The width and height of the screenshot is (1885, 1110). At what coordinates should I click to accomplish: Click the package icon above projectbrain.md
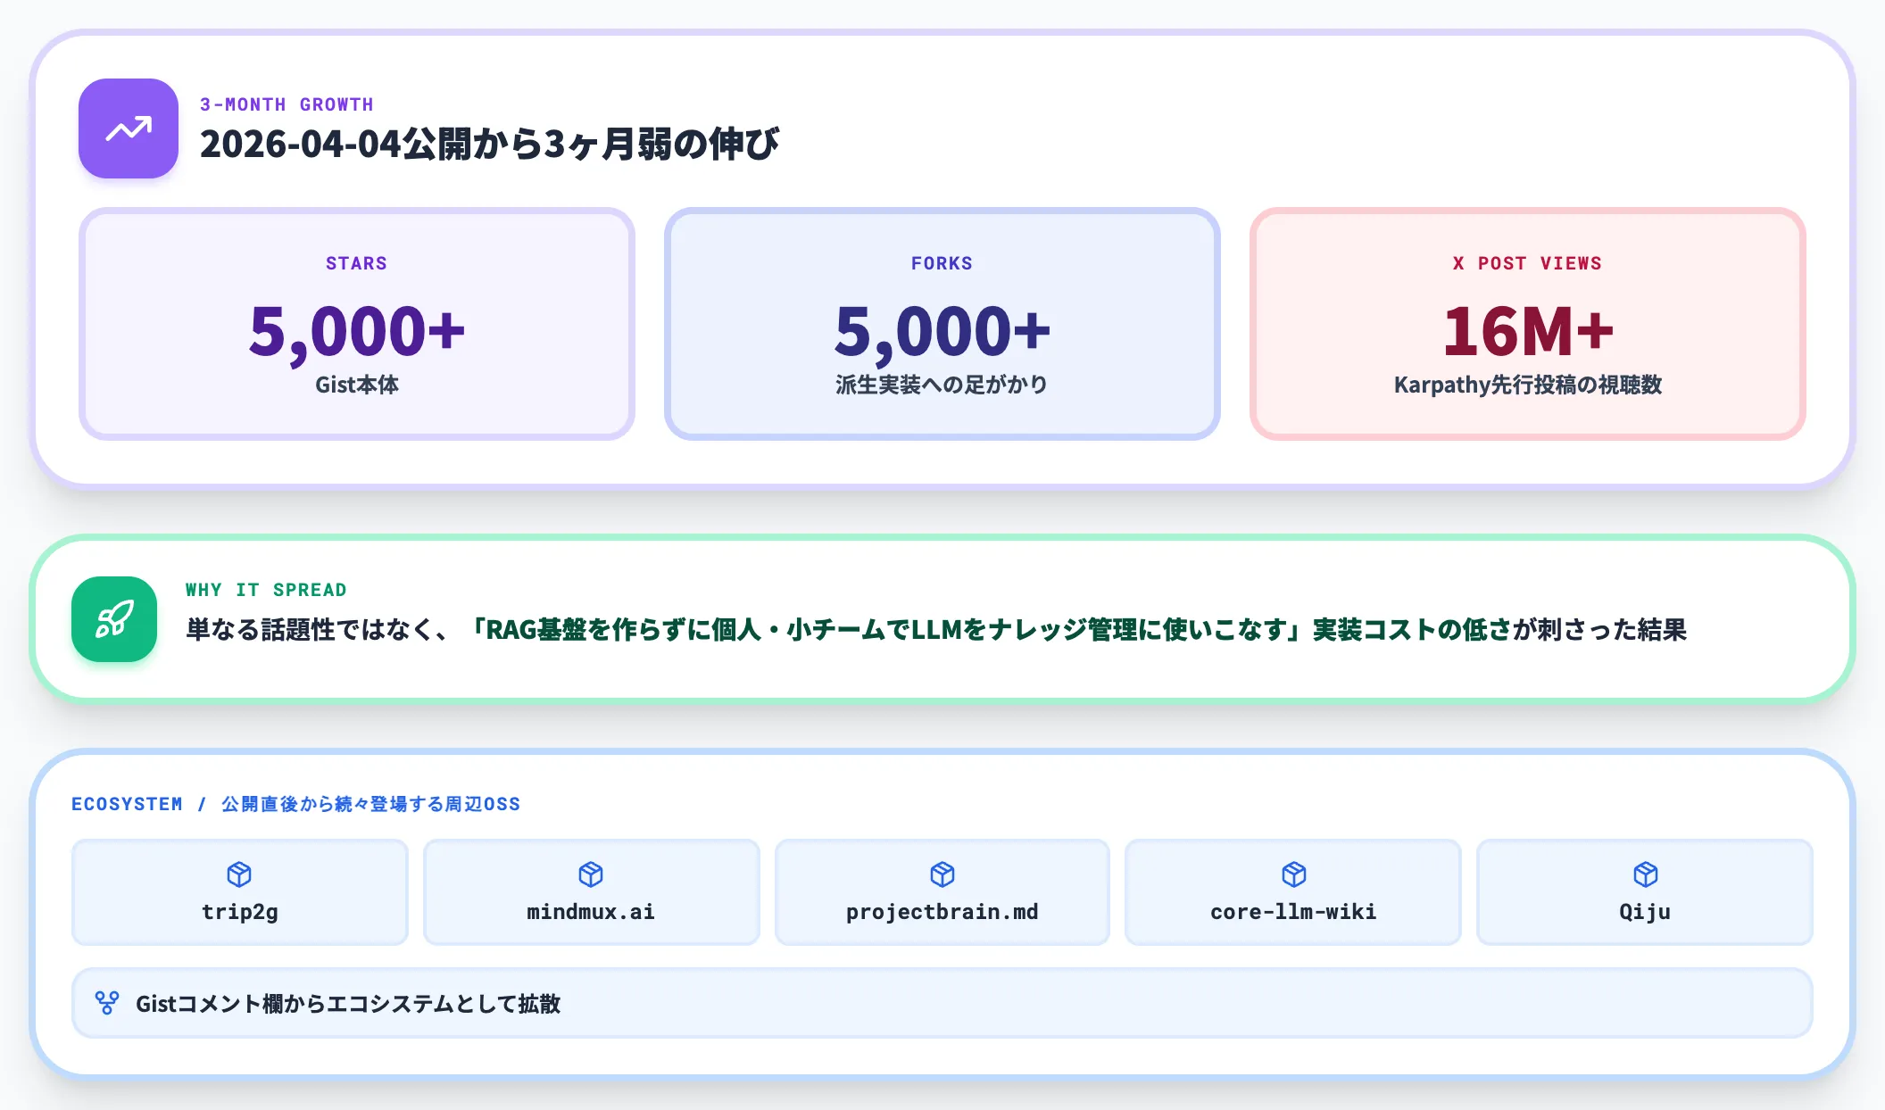(942, 874)
